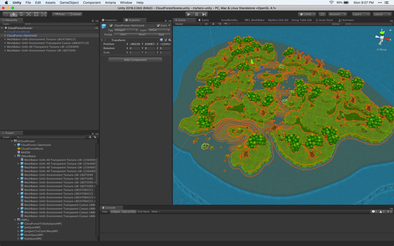Screen dimensions: 394x246
Task: Toggle Persp projection label in scene gizmo
Action: coord(382,50)
